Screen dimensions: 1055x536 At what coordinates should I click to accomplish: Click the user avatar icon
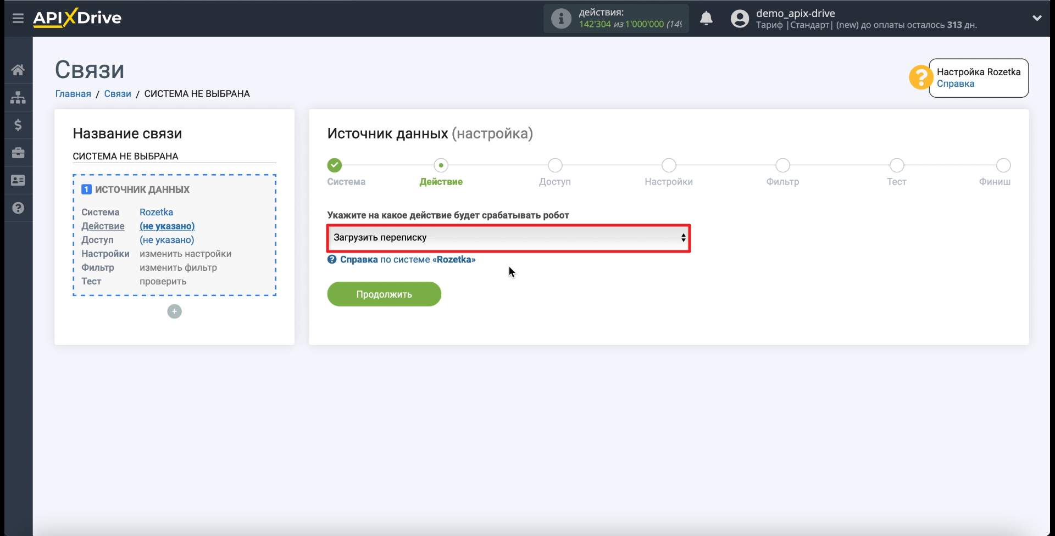point(740,19)
